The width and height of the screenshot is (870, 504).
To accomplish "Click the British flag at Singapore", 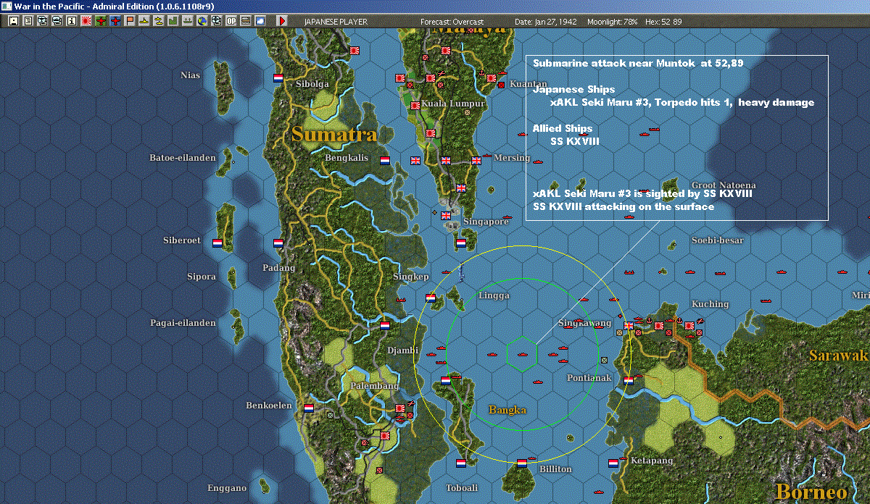I will tap(446, 215).
